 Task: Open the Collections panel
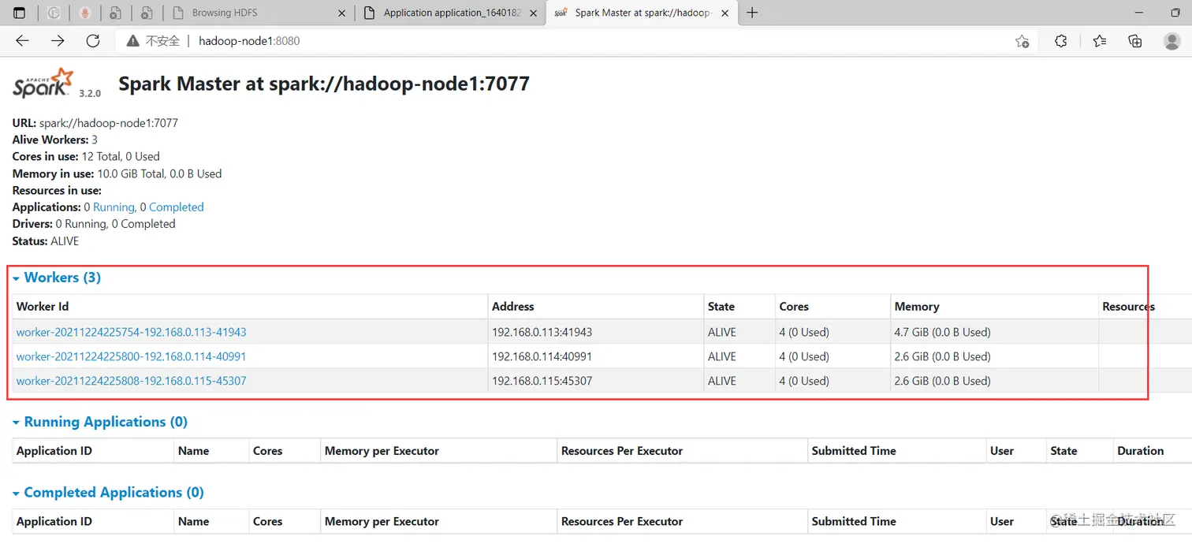pos(1135,41)
